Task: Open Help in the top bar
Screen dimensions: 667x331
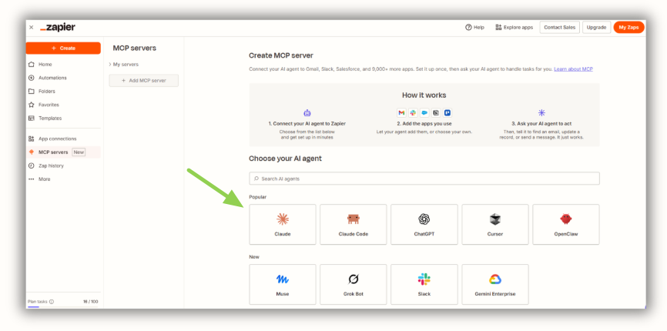Action: pyautogui.click(x=474, y=27)
